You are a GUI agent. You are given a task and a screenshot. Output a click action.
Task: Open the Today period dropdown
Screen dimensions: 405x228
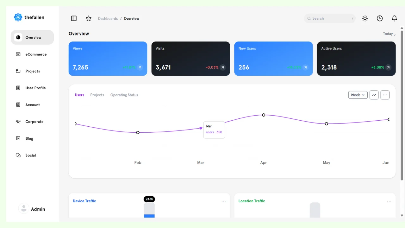pos(389,34)
